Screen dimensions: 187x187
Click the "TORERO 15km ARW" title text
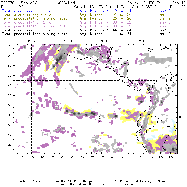click(x=19, y=3)
